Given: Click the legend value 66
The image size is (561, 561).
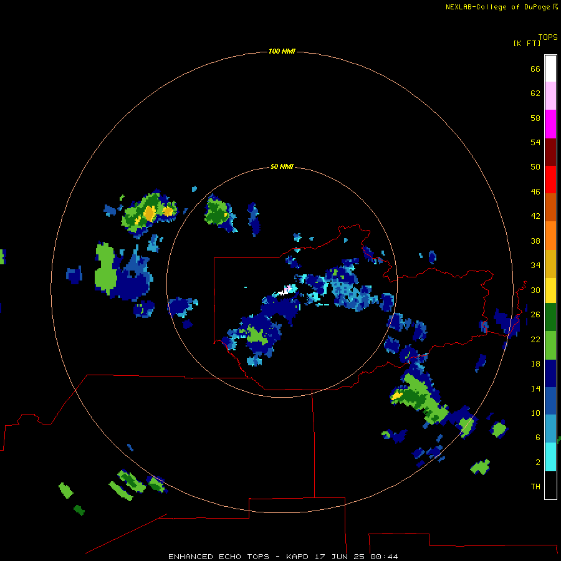Looking at the screenshot, I should [535, 69].
